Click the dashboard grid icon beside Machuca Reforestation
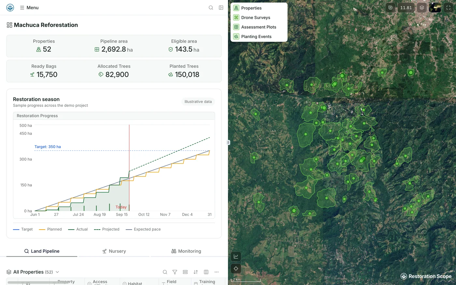 (9, 25)
